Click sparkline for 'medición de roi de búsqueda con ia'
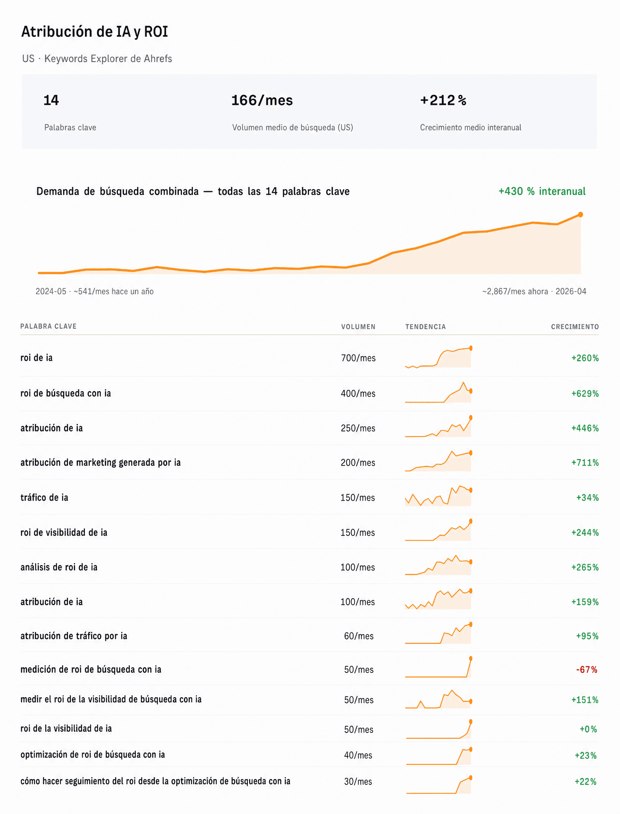Image resolution: width=620 pixels, height=814 pixels. click(x=438, y=668)
